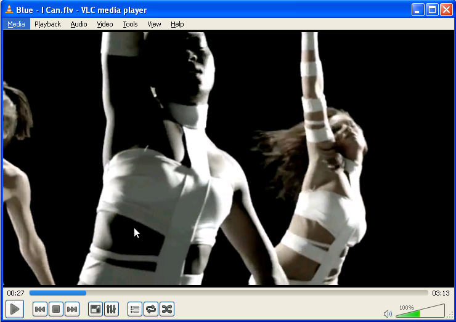Open the View menu
This screenshot has height=322, width=456.
point(154,24)
